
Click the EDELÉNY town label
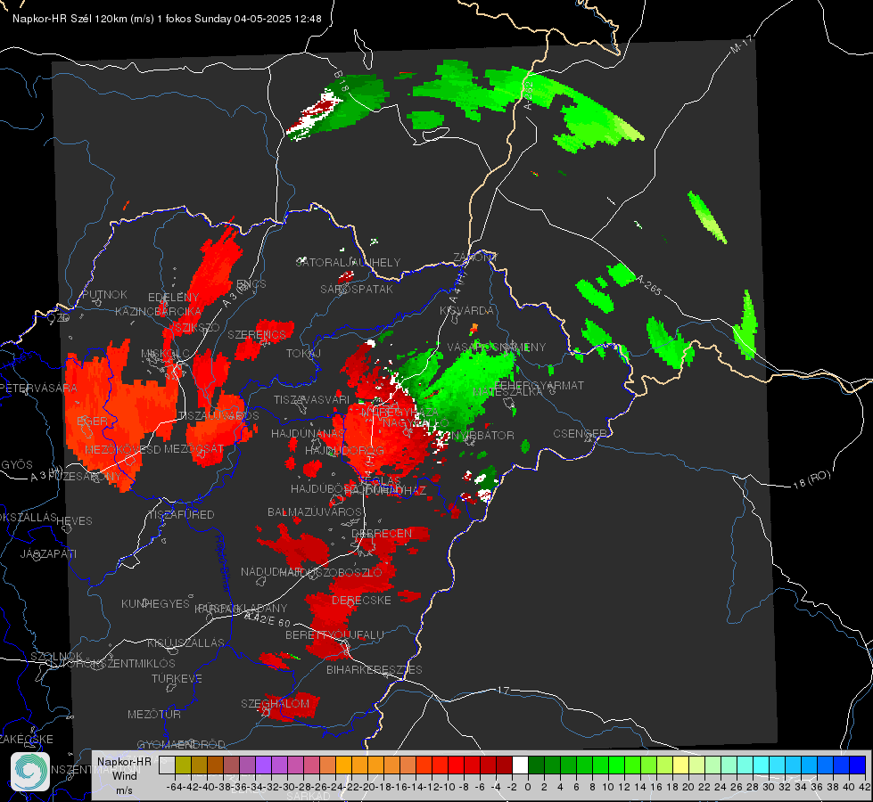point(173,297)
